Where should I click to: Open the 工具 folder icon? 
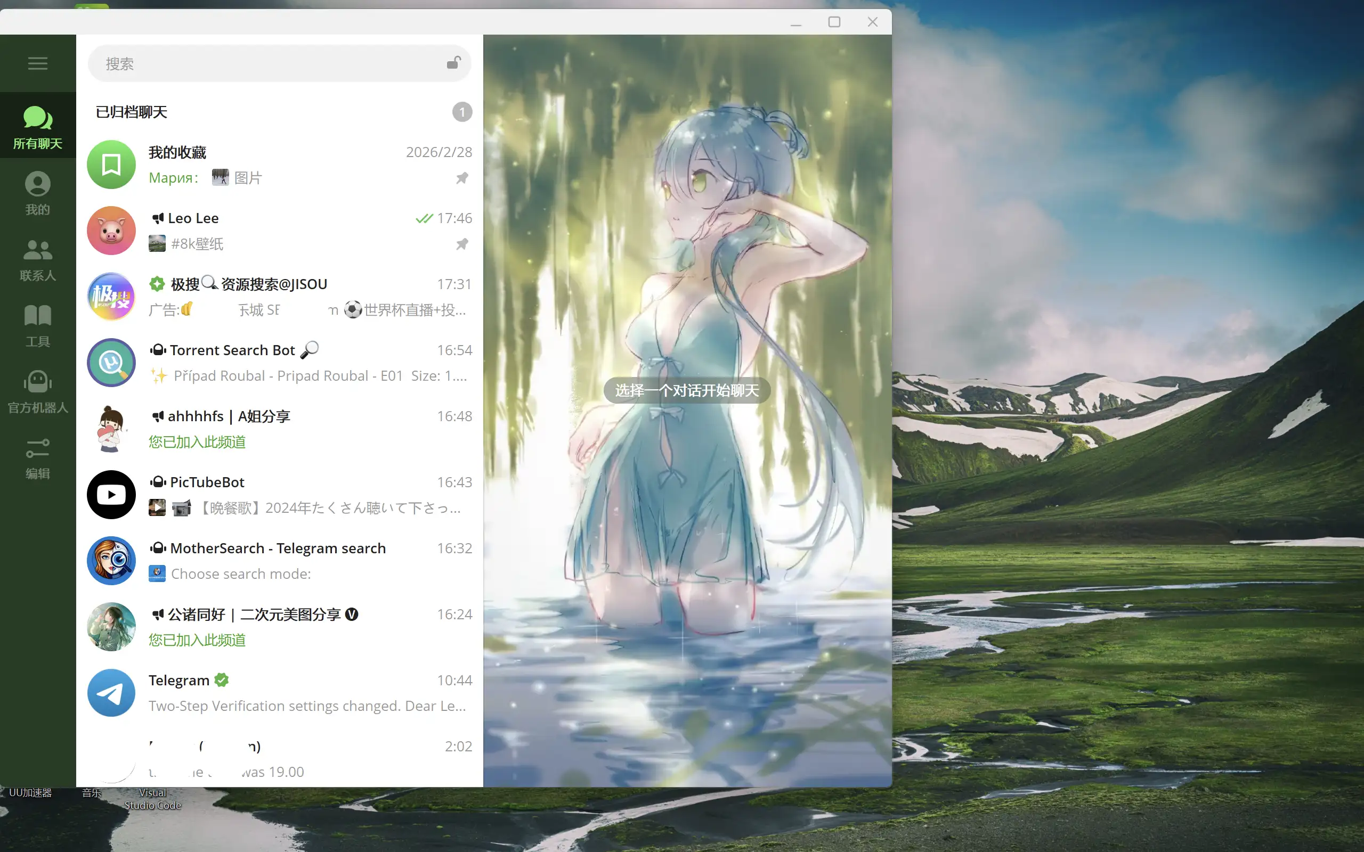[x=38, y=325]
